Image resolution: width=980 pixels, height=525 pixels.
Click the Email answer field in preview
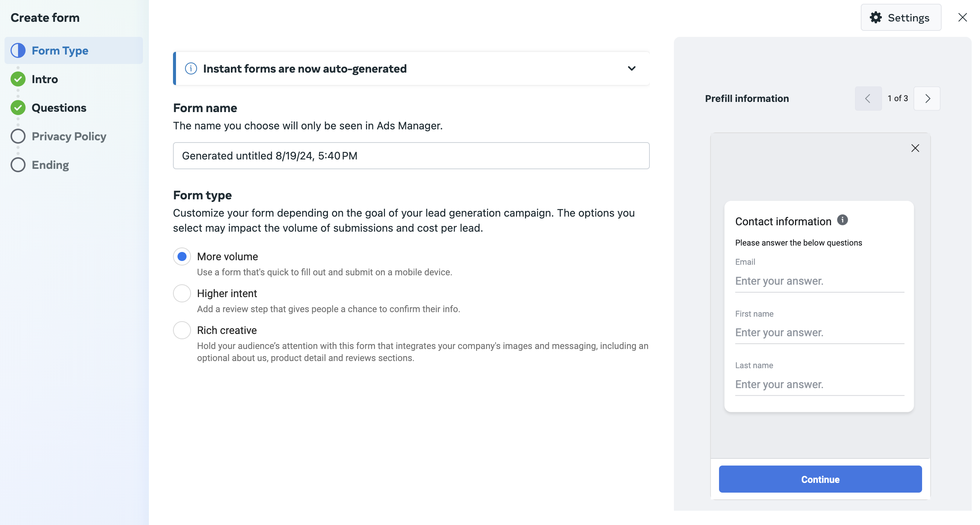pyautogui.click(x=819, y=281)
